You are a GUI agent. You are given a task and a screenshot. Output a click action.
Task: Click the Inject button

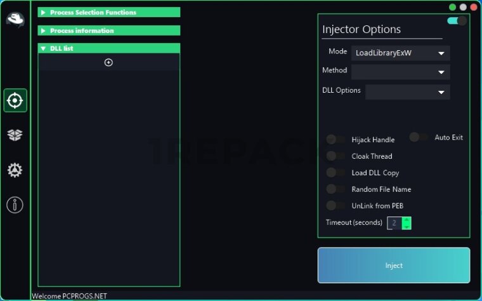pos(394,265)
